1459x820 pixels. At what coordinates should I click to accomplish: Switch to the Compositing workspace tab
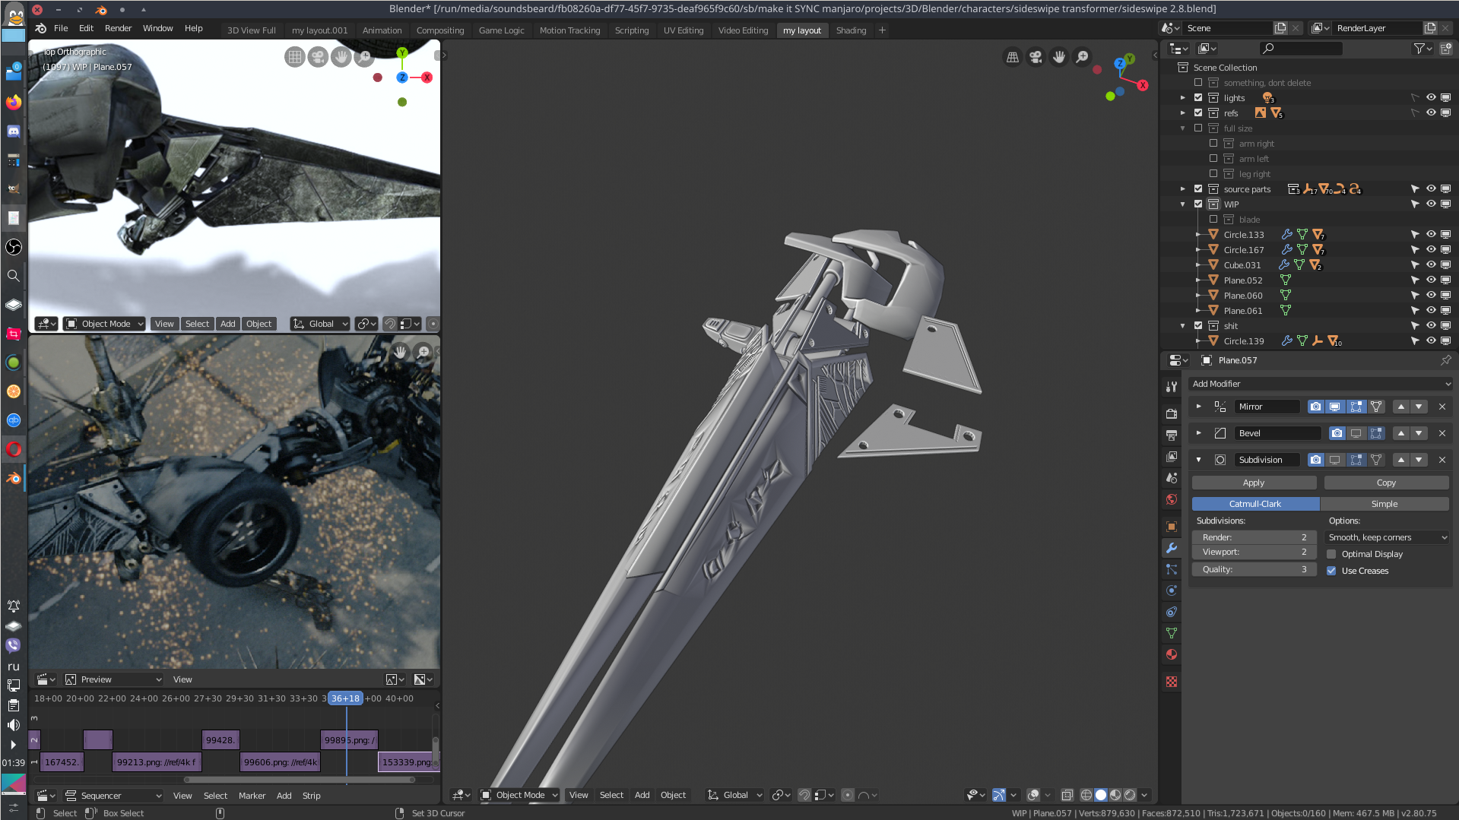(x=439, y=30)
